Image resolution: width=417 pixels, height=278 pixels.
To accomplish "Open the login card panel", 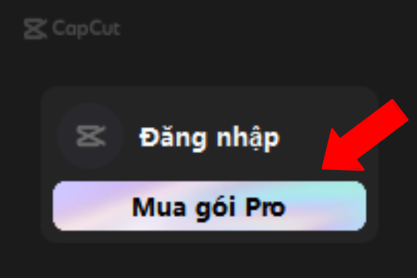I will click(210, 164).
